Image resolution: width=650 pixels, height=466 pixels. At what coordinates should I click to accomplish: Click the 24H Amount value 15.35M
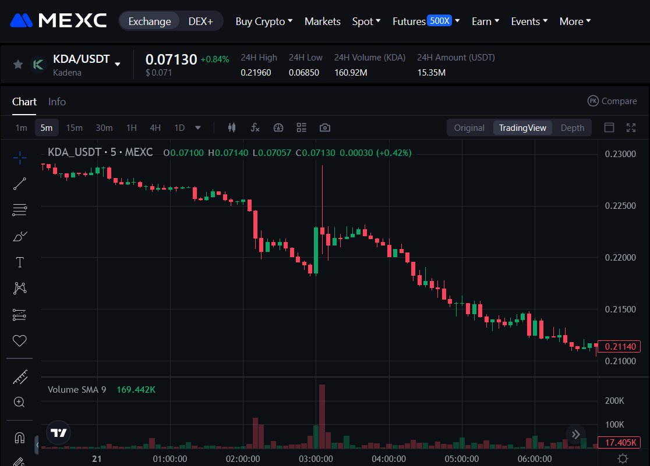(431, 73)
